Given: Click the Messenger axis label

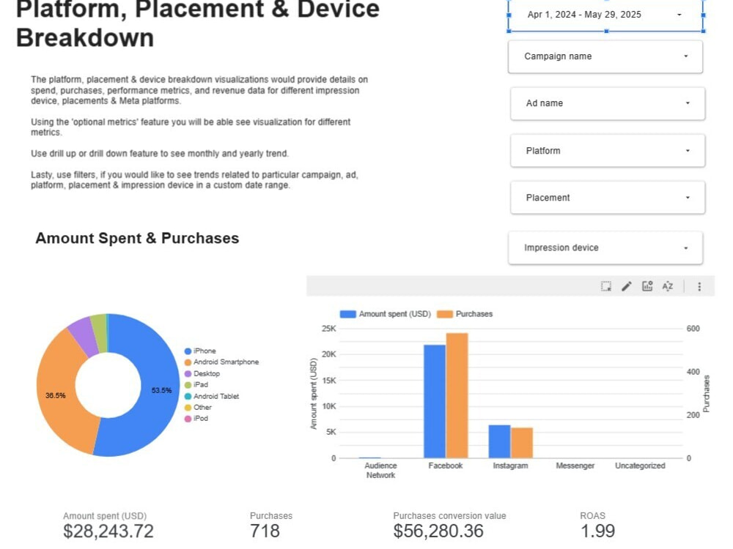Looking at the screenshot, I should tap(575, 466).
